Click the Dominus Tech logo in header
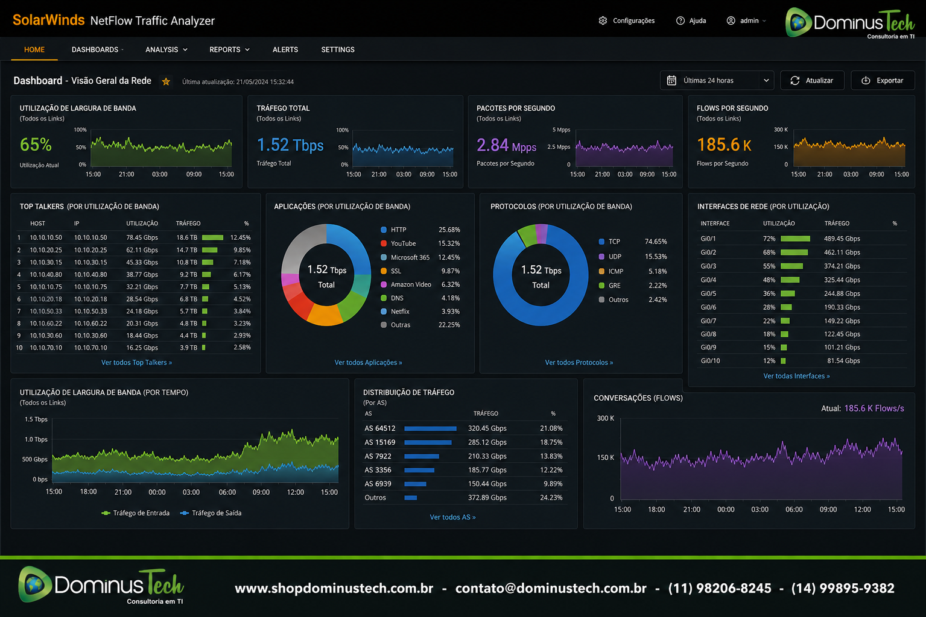This screenshot has width=926, height=617. (850, 23)
